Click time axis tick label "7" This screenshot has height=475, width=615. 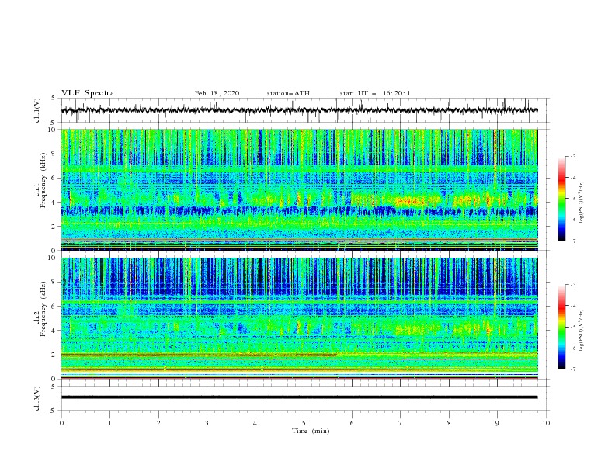401,423
